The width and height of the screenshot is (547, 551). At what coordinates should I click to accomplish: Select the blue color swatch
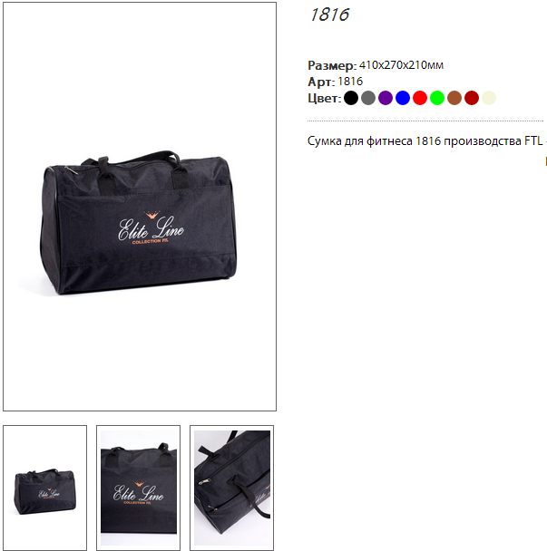pyautogui.click(x=403, y=98)
